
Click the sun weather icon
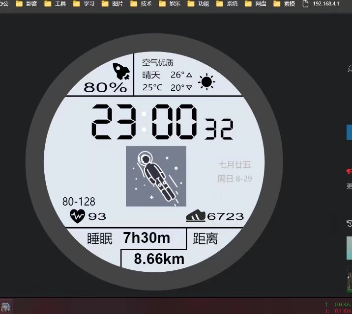click(x=206, y=81)
